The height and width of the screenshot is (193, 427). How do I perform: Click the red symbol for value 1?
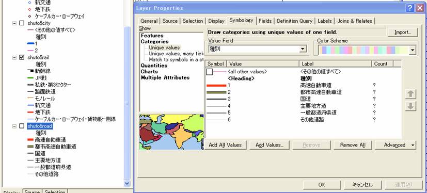216,86
